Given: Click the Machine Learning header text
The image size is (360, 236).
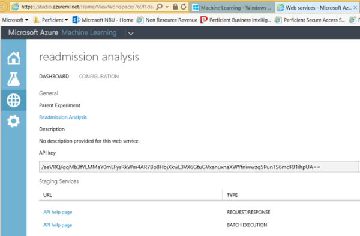Looking at the screenshot, I should click(x=89, y=33).
